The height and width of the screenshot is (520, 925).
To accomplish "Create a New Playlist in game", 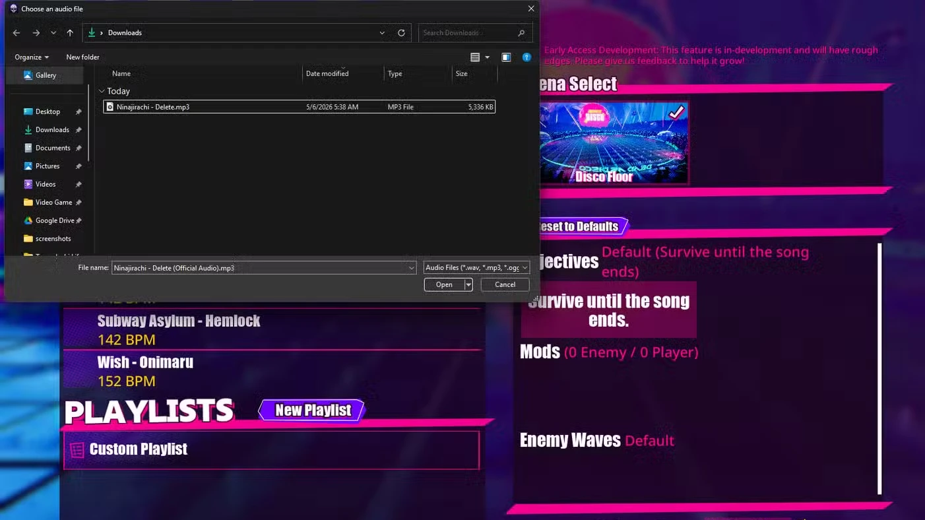I will (312, 410).
